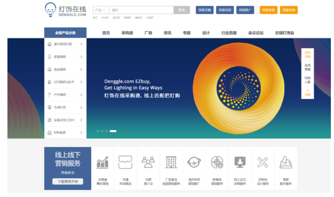The height and width of the screenshot is (197, 334).
Task: Open 海外B2B营销推广 airplane globe icon
Action: click(x=194, y=162)
